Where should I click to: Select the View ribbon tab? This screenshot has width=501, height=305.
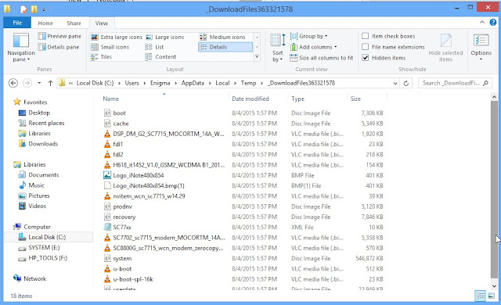point(101,23)
